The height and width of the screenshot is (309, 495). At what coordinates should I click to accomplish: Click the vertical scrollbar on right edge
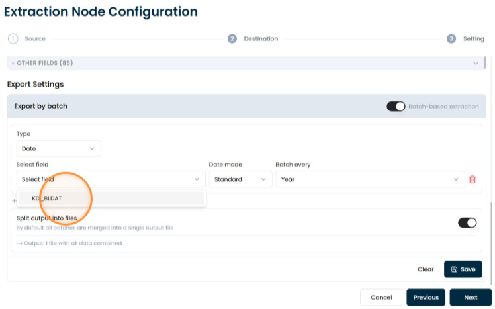coord(490,243)
